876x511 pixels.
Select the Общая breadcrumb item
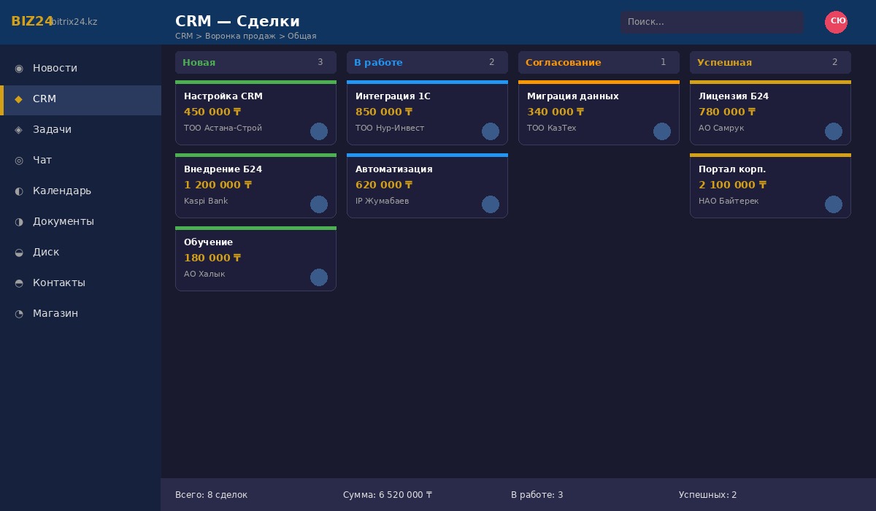click(302, 36)
